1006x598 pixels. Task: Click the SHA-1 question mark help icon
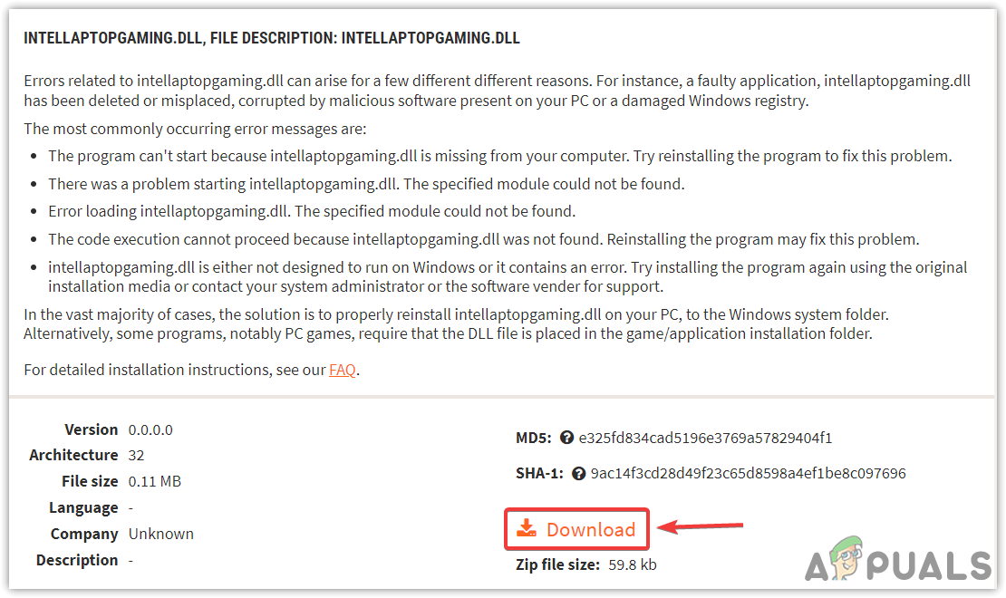[x=577, y=473]
